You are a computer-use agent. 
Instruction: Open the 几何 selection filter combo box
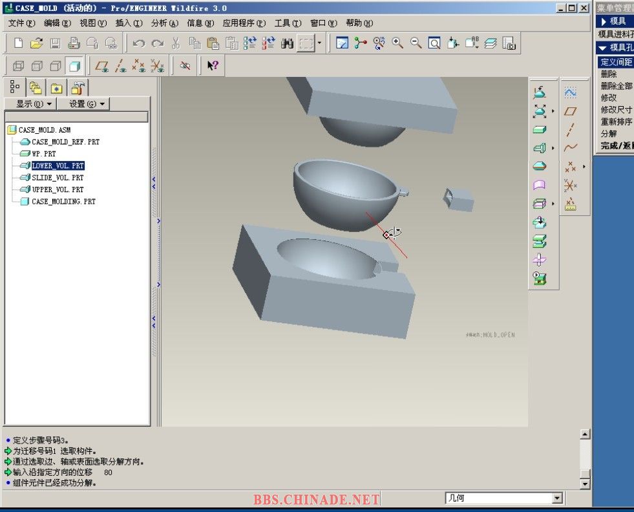[x=504, y=498]
